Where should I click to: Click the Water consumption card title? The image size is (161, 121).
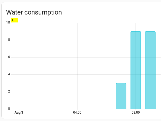coord(34,12)
